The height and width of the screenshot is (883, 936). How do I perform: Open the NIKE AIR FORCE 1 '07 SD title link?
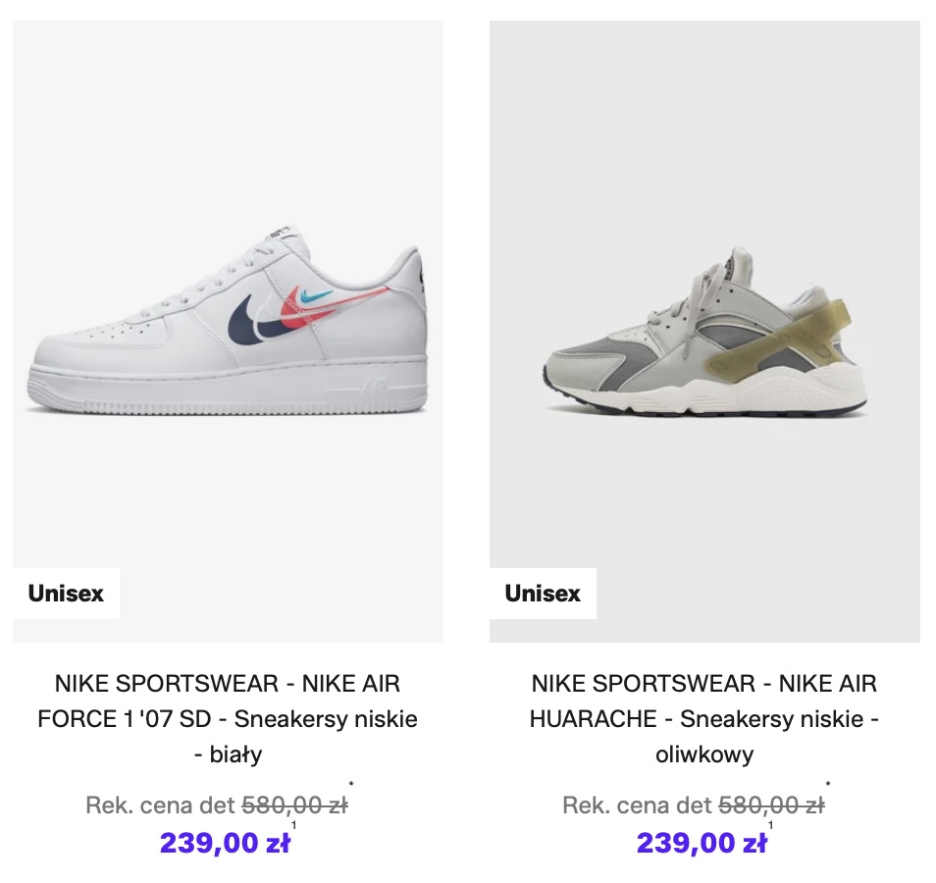(x=228, y=718)
